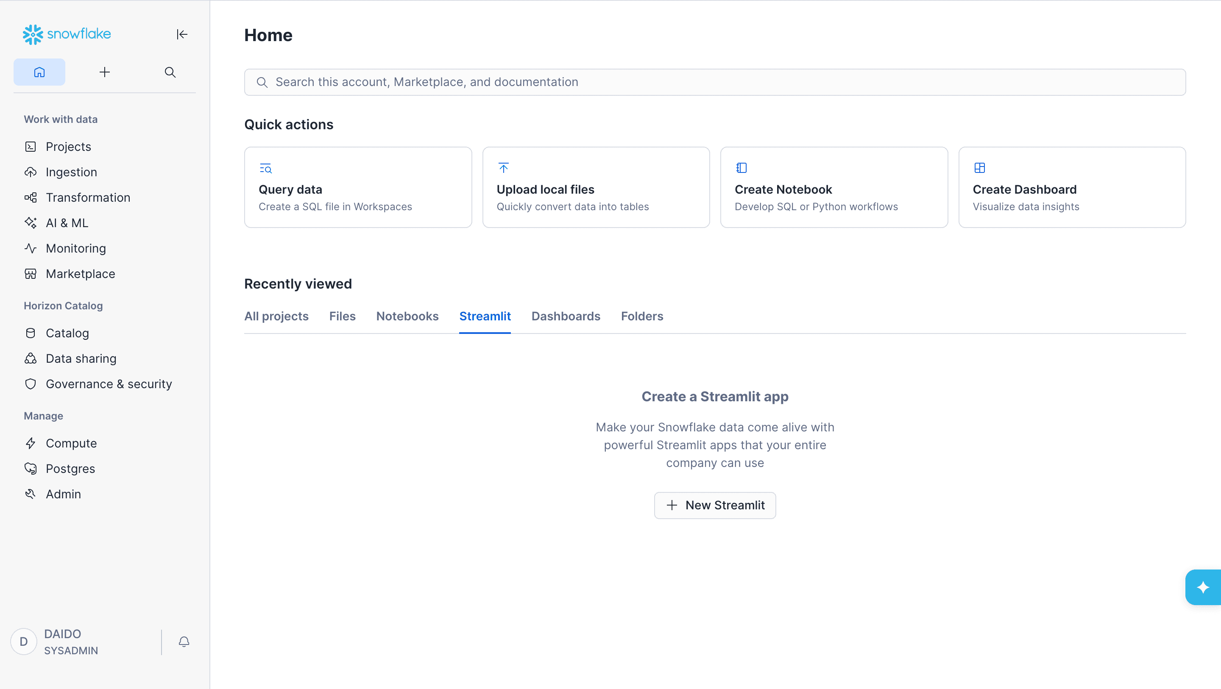Select the Home icon in the sidebar

click(x=39, y=72)
